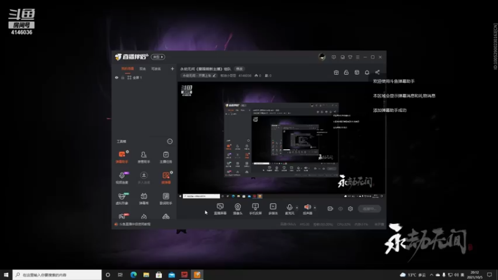
Task: Open the mode switch pill beside the app logo
Action: [x=158, y=57]
